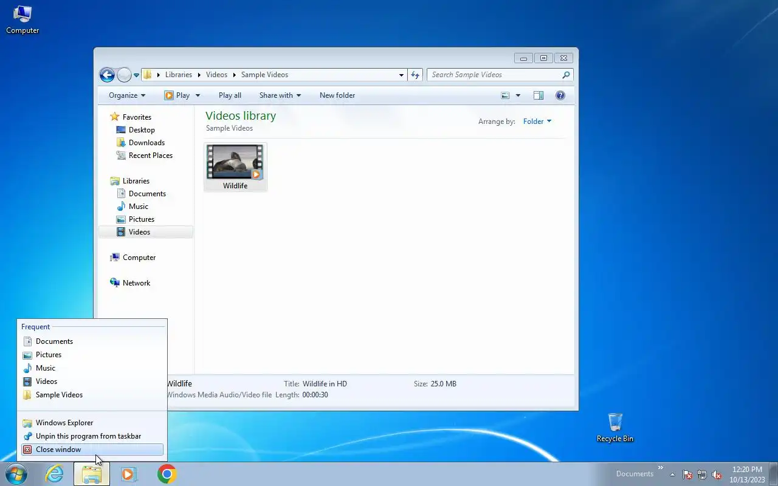This screenshot has height=486, width=778.
Task: Open the view options dropdown arrow
Action: pyautogui.click(x=518, y=95)
